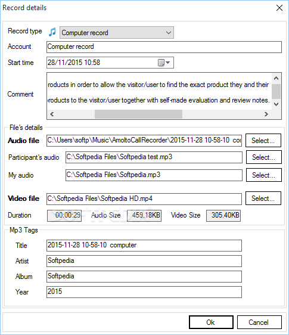Screen dimensions: 289x335
Task: Click the "Duration" label
Action: 20,215
